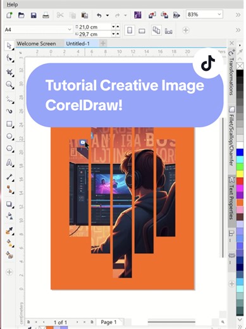
Task: Switch to the Welcome Screen tab
Action: pyautogui.click(x=36, y=44)
